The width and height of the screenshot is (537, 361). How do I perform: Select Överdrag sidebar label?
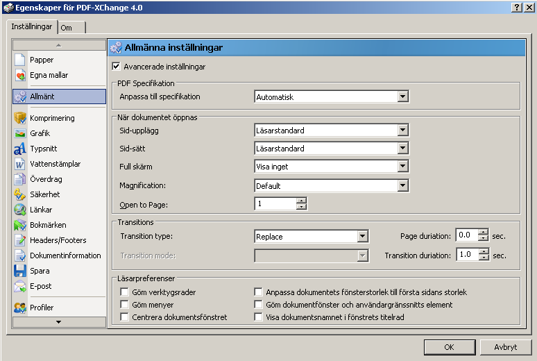click(x=46, y=179)
